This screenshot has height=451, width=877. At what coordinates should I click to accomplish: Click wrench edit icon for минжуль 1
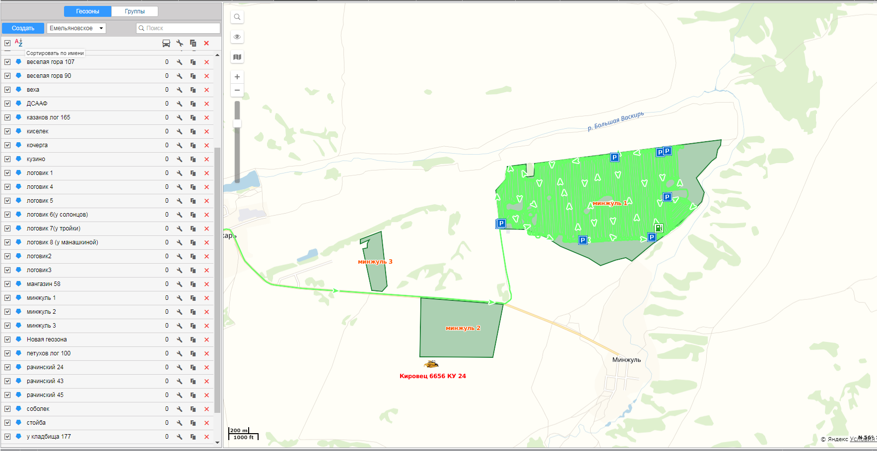(180, 298)
